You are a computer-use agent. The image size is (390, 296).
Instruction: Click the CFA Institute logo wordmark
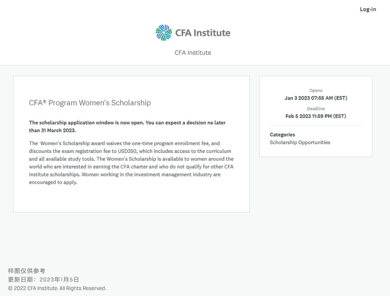pos(203,33)
